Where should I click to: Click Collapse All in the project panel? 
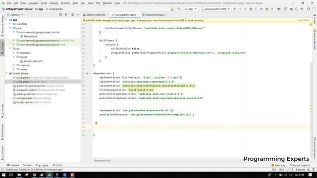click(x=66, y=15)
